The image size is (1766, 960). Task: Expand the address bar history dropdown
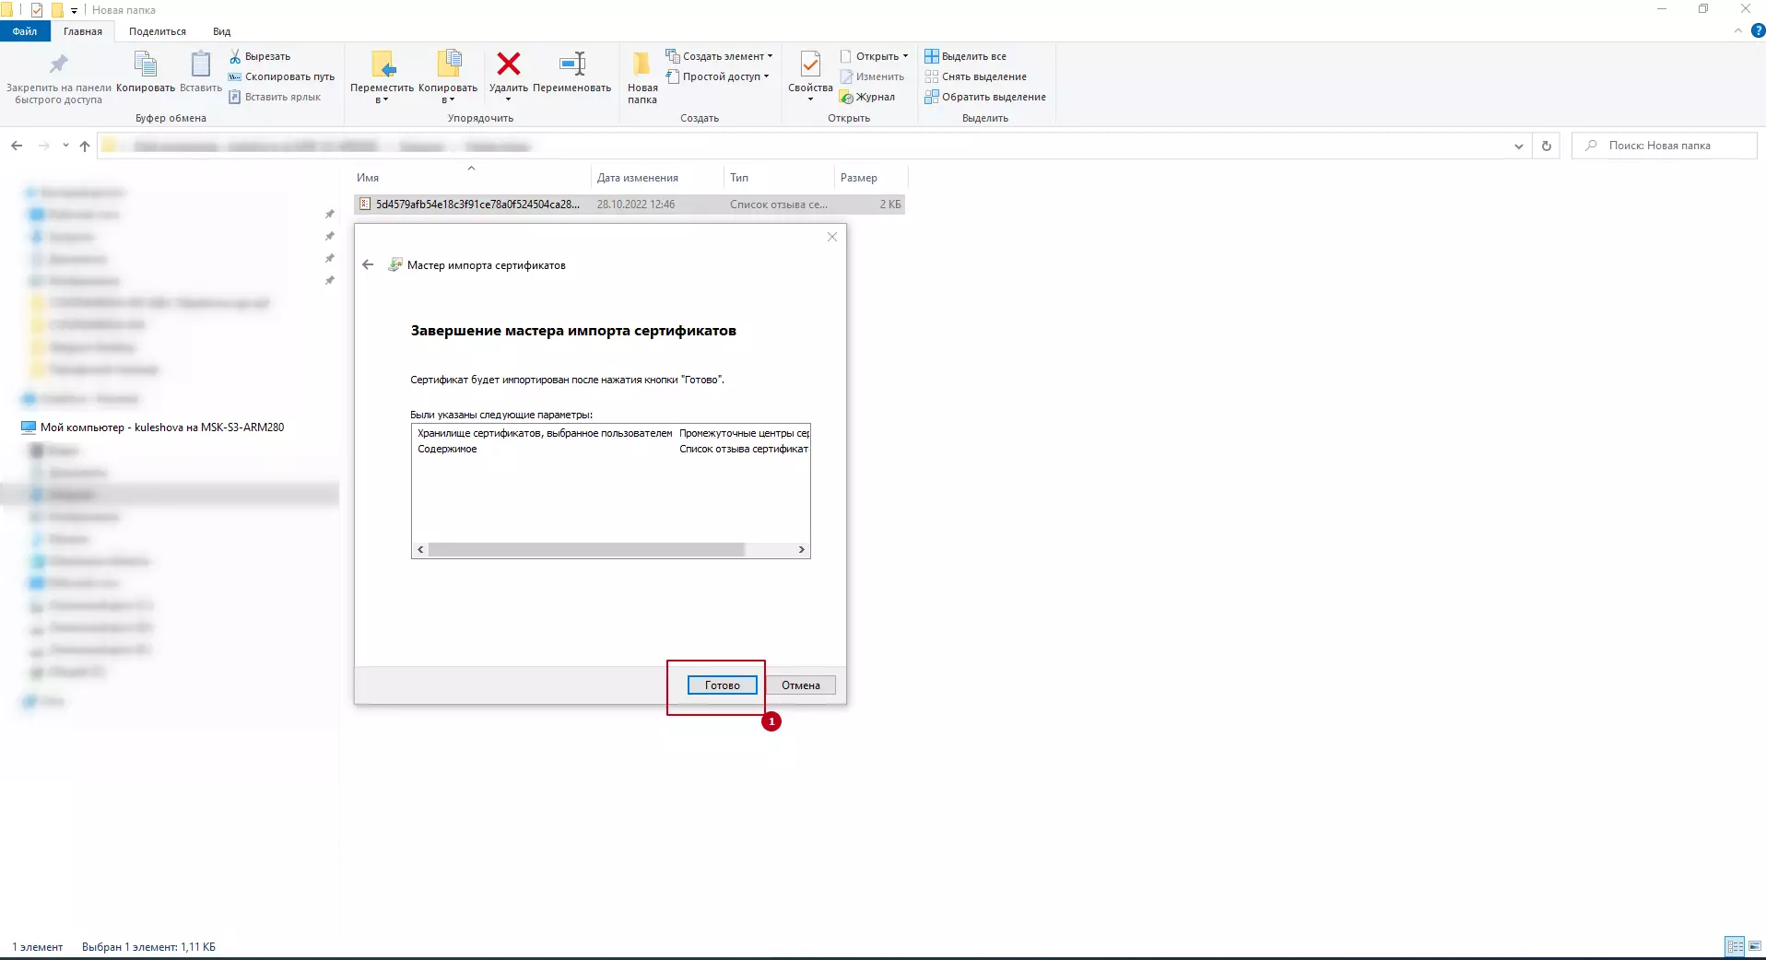coord(1519,146)
